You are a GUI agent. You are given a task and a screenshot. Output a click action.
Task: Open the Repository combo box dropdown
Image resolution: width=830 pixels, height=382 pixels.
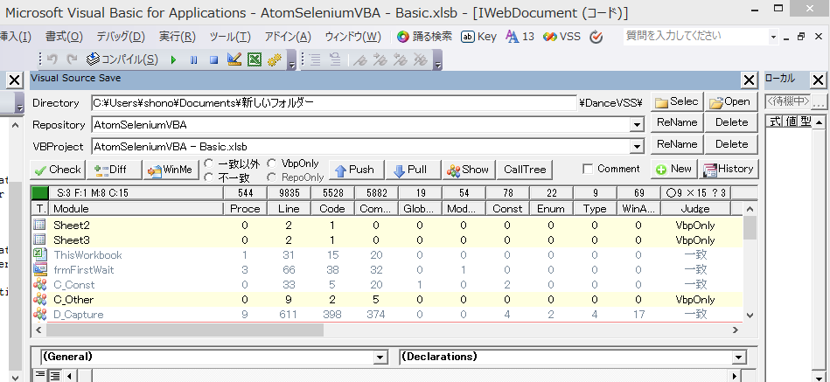(637, 125)
